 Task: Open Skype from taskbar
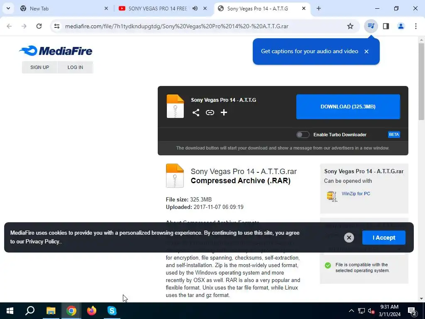point(112,311)
